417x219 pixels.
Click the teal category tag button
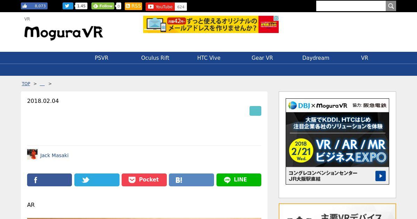pos(255,111)
